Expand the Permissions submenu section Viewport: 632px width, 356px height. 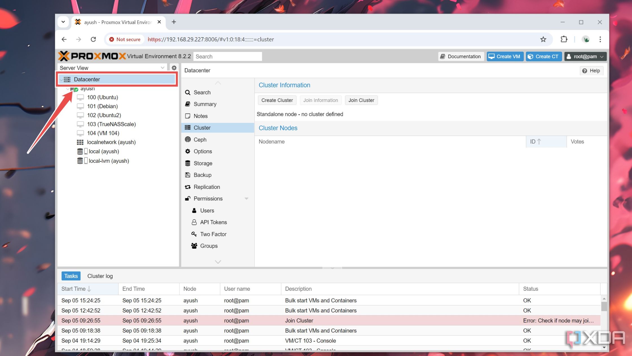247,199
